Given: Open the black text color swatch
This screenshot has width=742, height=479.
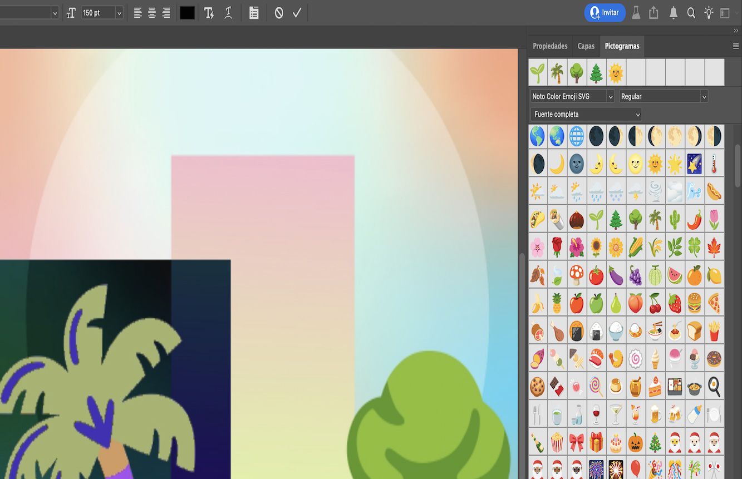Looking at the screenshot, I should [x=187, y=12].
